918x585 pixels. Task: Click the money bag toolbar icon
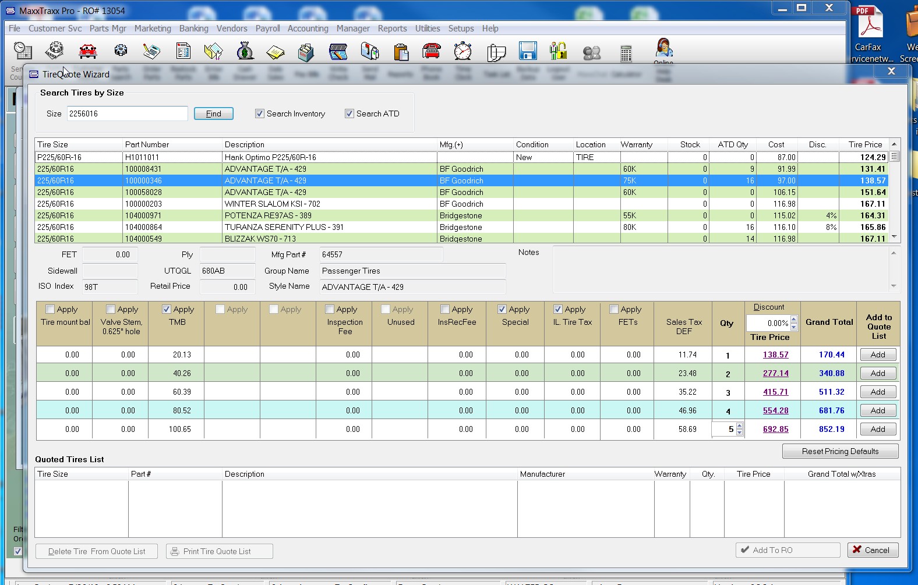tap(245, 51)
